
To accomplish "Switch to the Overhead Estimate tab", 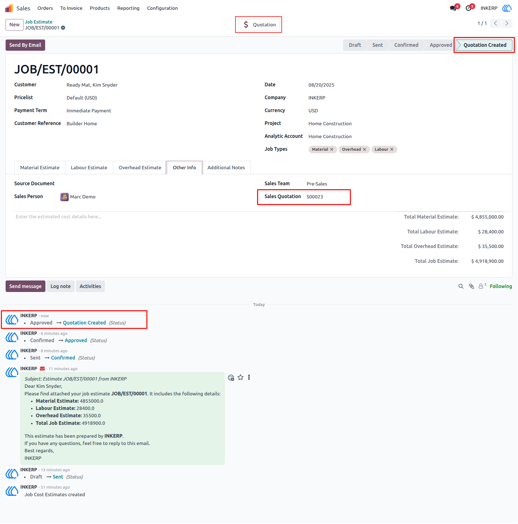I will (140, 168).
